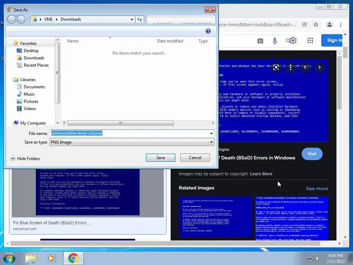Click the Search by image camera icon
The height and width of the screenshot is (265, 353).
260,41
